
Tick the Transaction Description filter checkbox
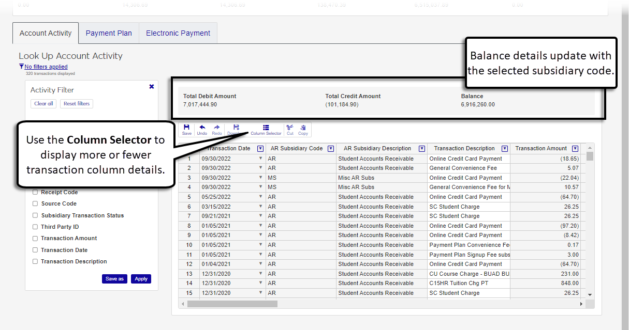click(x=35, y=261)
